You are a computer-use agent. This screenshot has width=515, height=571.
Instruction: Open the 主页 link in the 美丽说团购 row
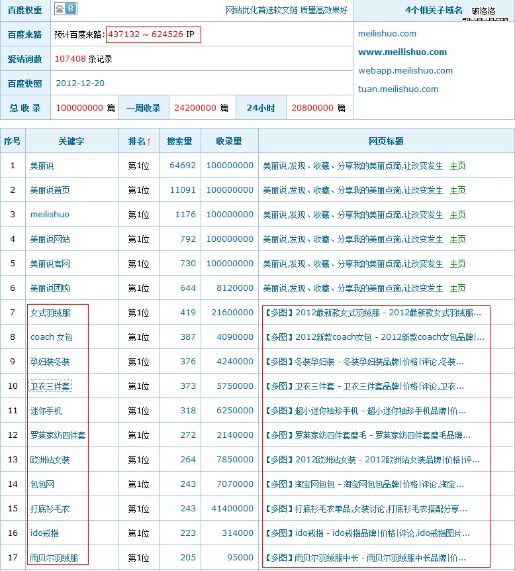pyautogui.click(x=457, y=288)
